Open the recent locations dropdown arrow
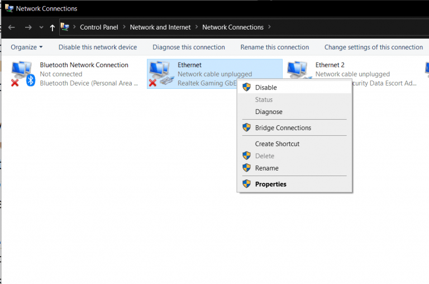Viewport: 429px width, 284px height. (41, 27)
